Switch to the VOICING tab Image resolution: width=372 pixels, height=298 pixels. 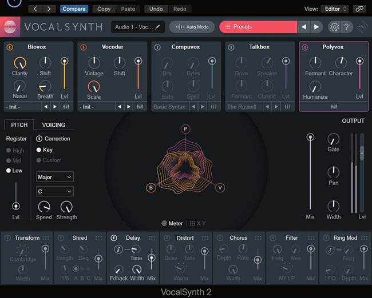point(53,125)
